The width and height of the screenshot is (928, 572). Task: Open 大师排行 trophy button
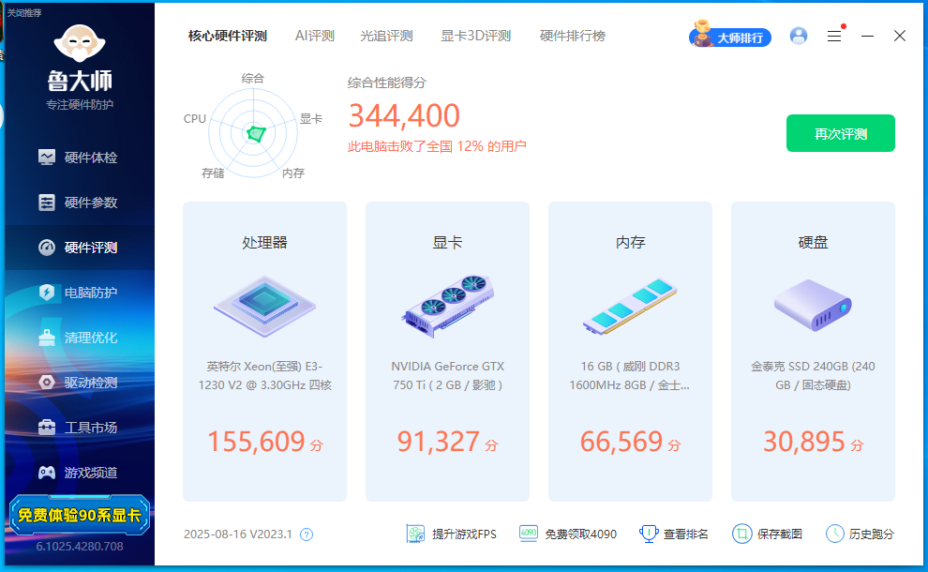(x=729, y=35)
